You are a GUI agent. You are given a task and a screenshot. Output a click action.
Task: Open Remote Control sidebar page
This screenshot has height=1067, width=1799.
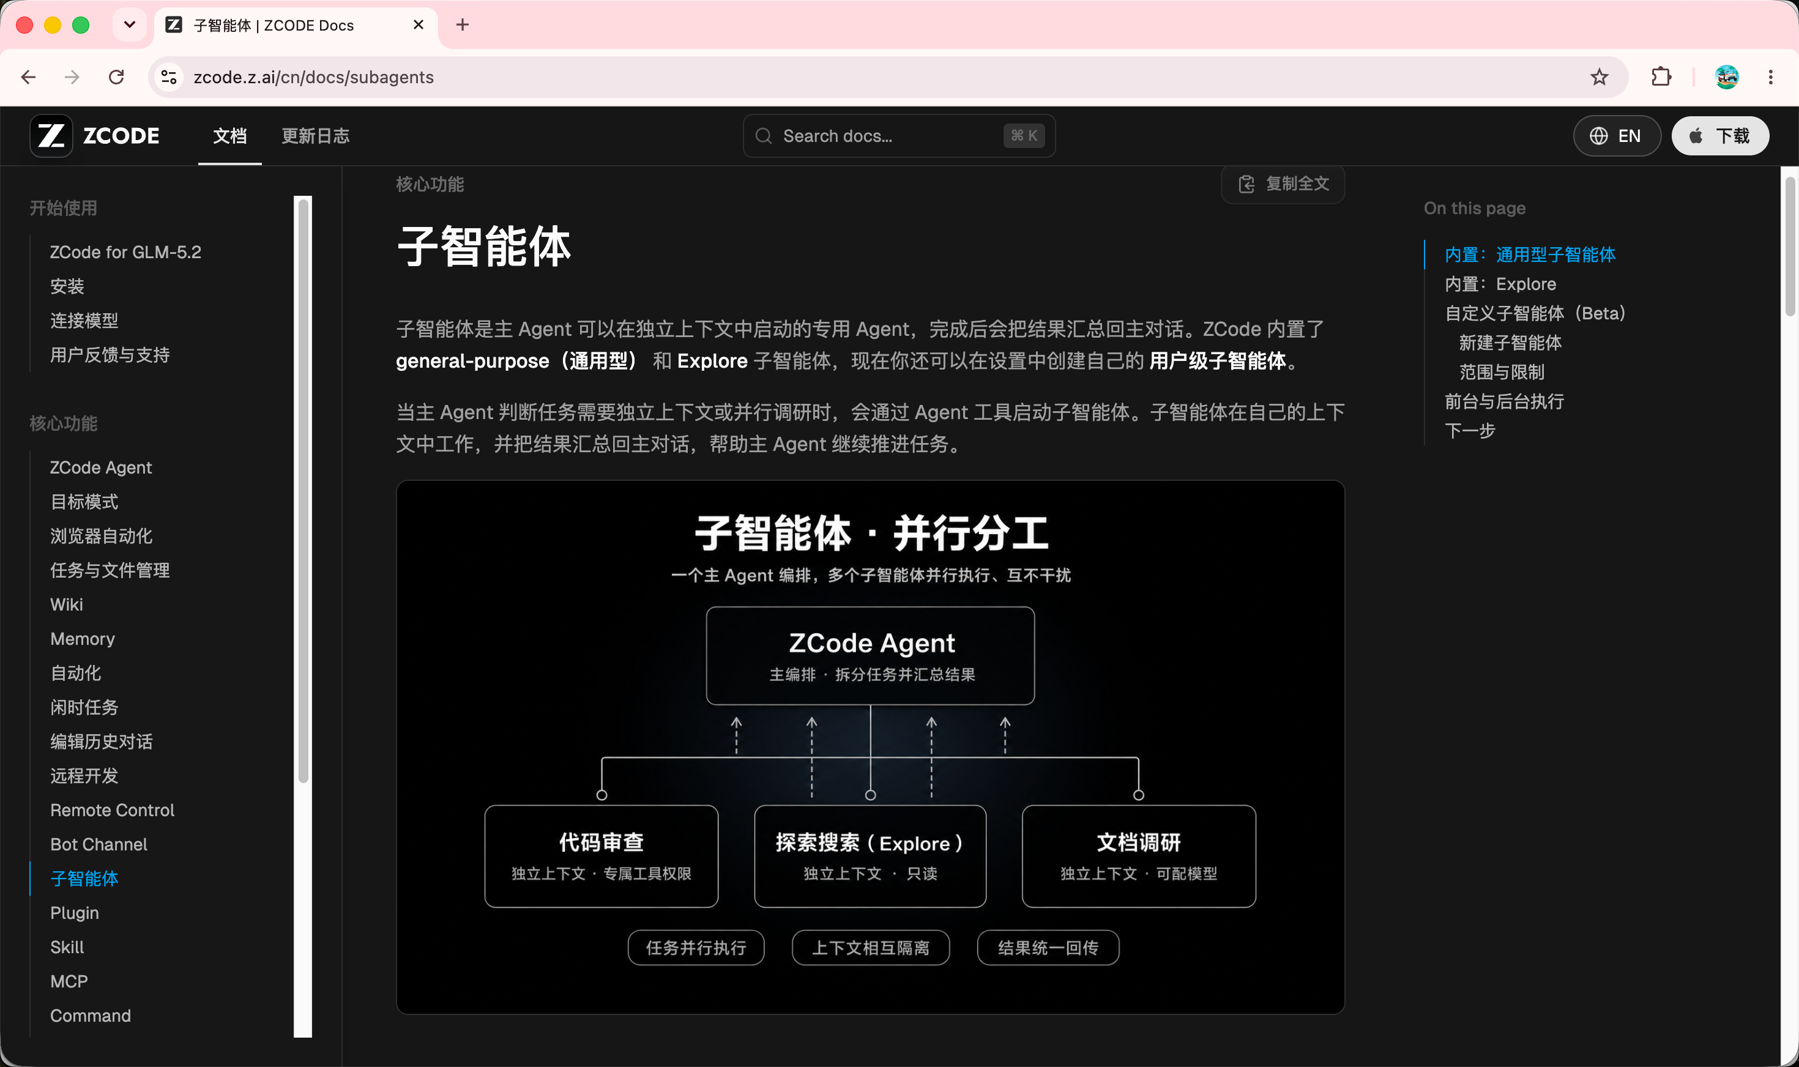(x=112, y=810)
